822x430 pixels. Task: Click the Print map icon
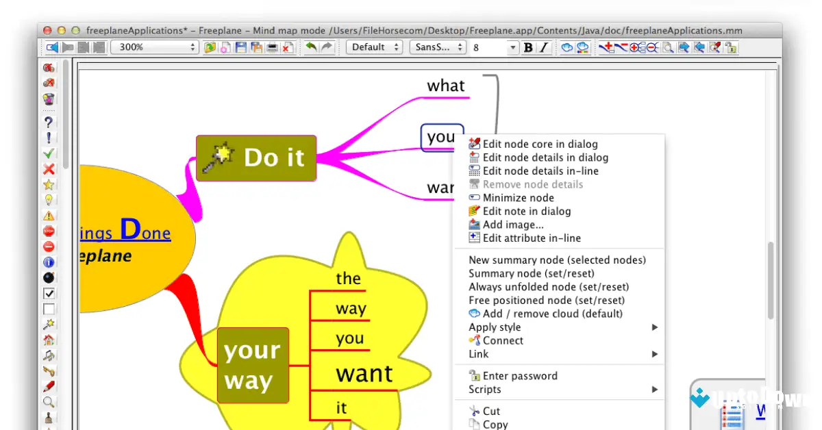(272, 47)
